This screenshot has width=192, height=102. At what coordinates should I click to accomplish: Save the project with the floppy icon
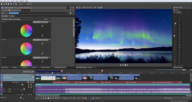(x=6, y=4)
